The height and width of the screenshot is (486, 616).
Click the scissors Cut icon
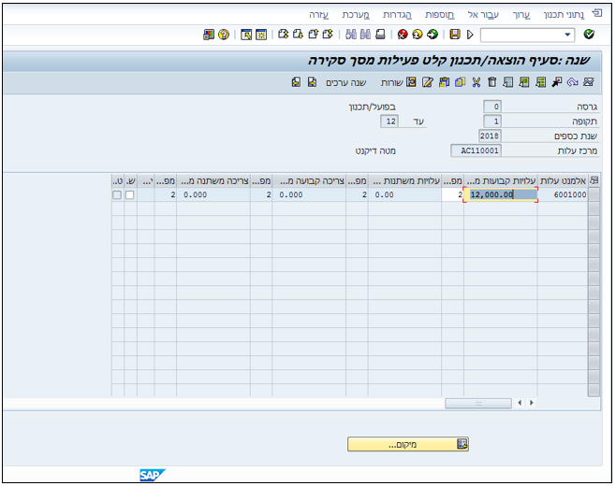pos(477,82)
